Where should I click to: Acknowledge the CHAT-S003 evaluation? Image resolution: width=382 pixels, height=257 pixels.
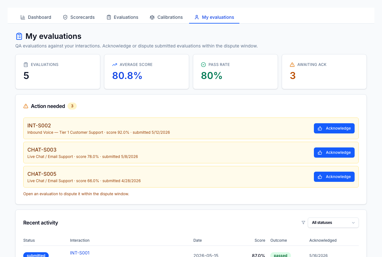click(334, 153)
